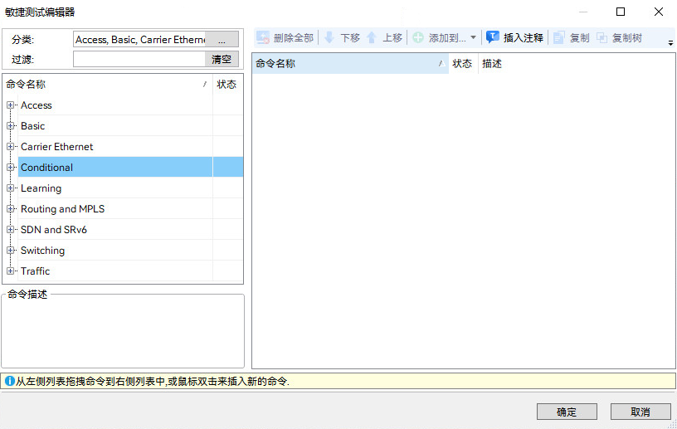Click the 下移 (move down) arrow icon
Image resolution: width=677 pixels, height=429 pixels.
click(329, 38)
